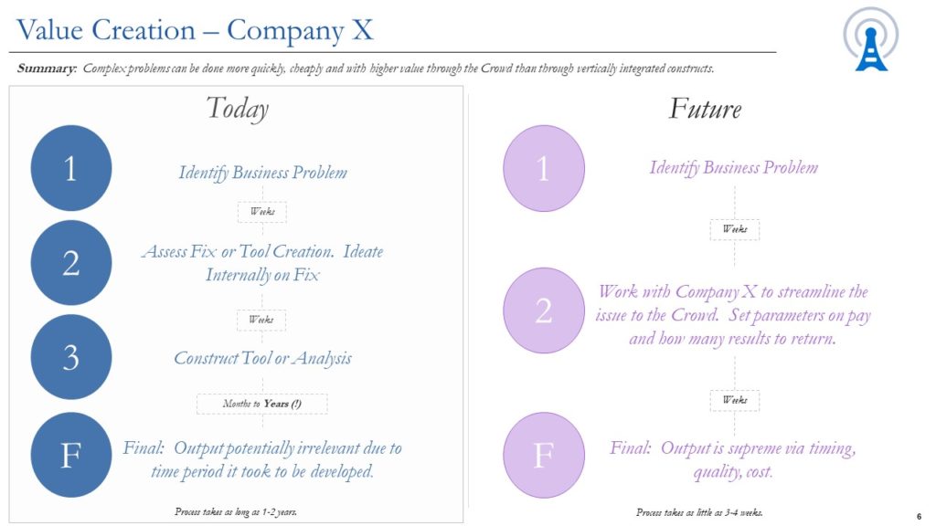Click the blue 'Identify Business Problem' text
This screenshot has width=936, height=526.
(262, 173)
